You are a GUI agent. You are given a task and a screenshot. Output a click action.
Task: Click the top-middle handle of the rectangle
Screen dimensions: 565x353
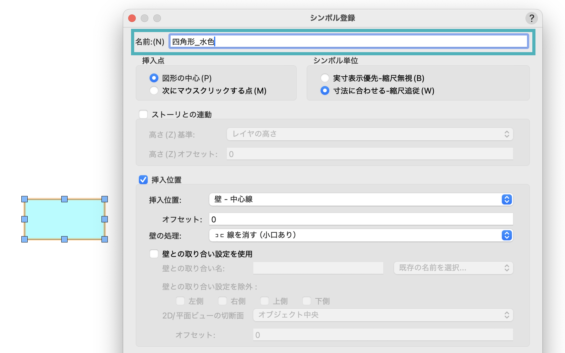coord(64,199)
